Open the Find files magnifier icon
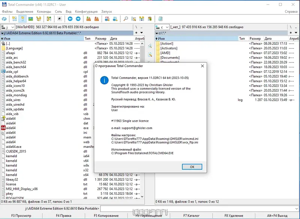 click(x=126, y=19)
